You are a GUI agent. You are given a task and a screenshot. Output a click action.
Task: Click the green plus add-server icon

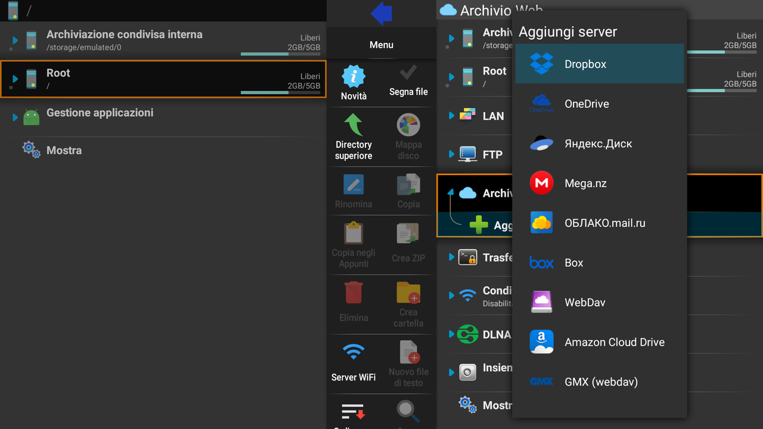tap(479, 225)
